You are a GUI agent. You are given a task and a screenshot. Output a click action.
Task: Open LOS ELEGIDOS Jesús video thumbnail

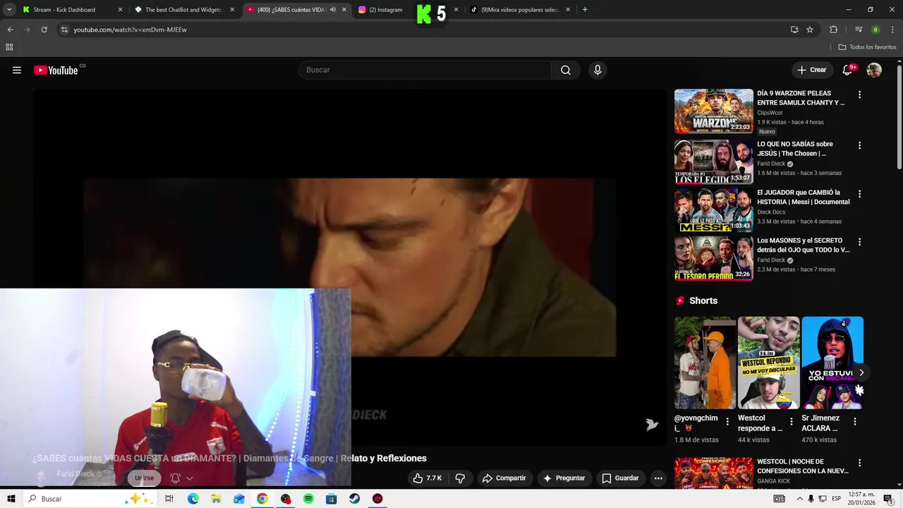tap(713, 162)
